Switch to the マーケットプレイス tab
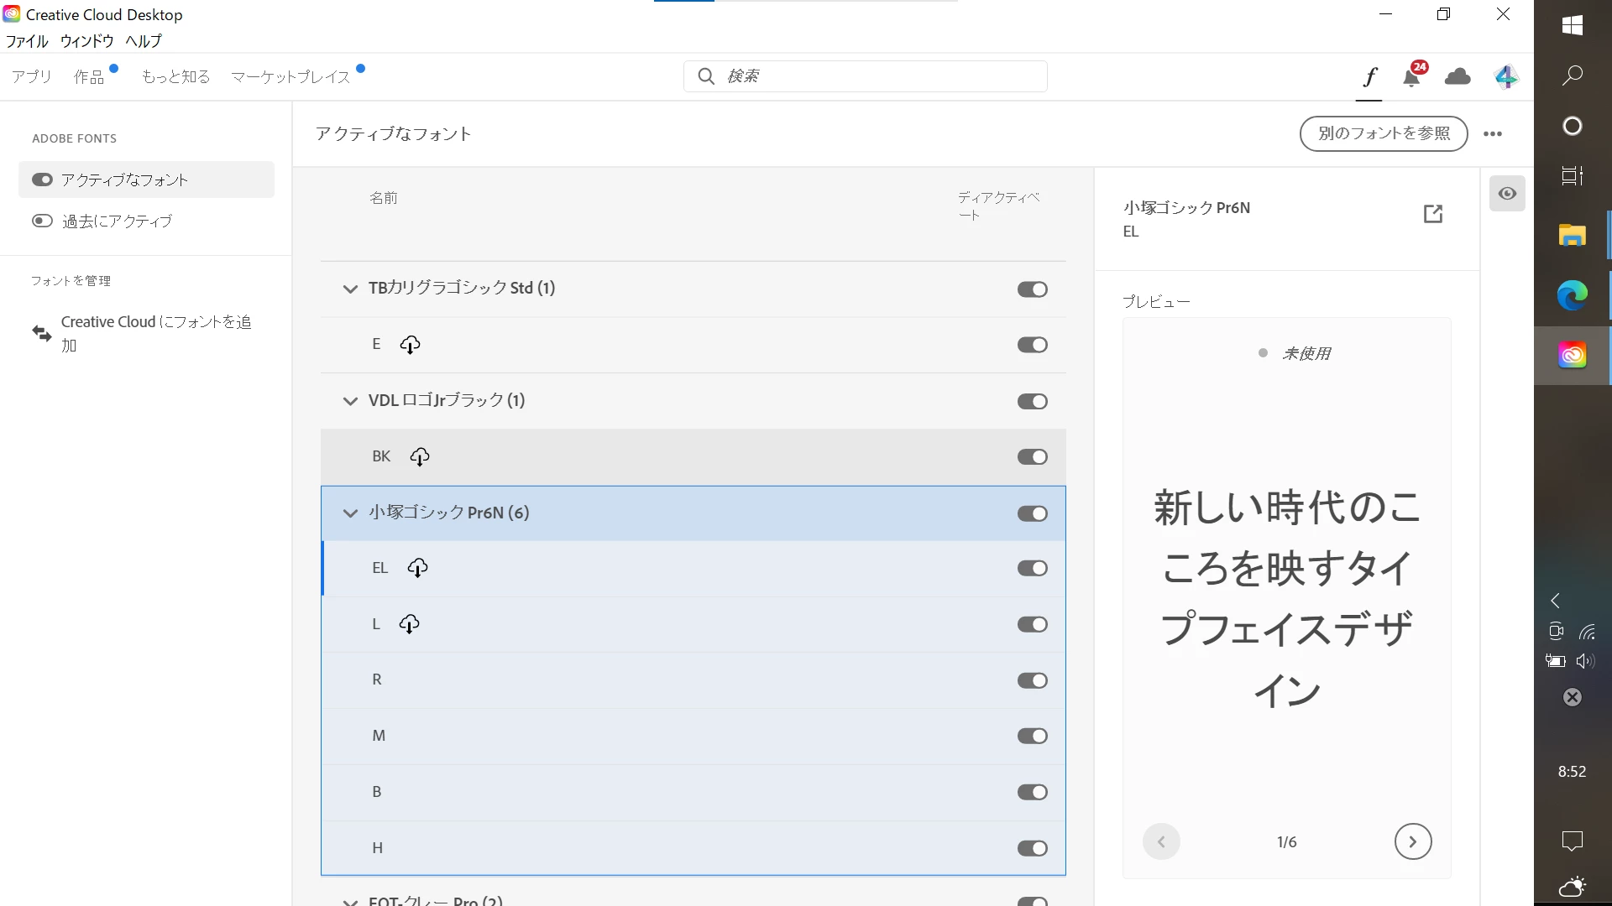 [x=290, y=77]
